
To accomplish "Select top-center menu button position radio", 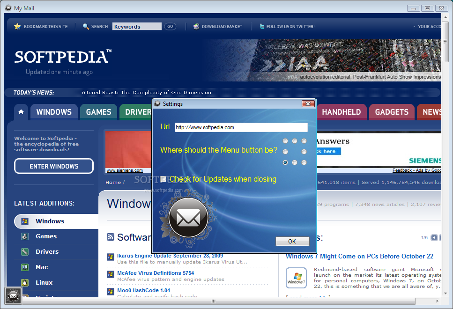I will [x=294, y=141].
